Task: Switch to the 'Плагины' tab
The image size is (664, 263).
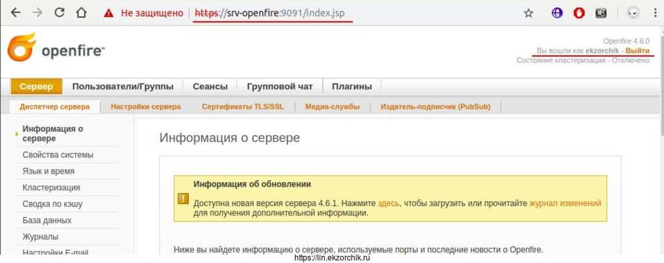Action: pos(351,86)
